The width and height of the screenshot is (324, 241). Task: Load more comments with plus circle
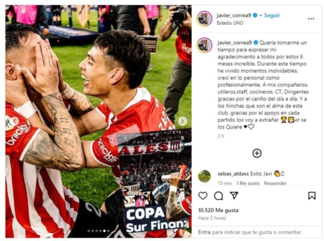click(257, 153)
